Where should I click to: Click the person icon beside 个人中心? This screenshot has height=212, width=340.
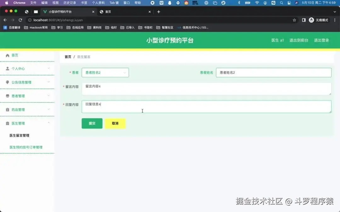coord(7,68)
